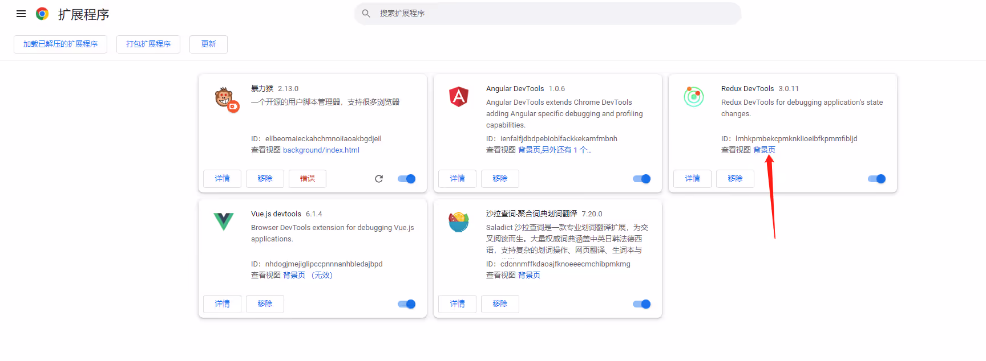Focus the 搜索扩展程序 search field
Viewport: 986px width, 361px height.
(x=548, y=13)
